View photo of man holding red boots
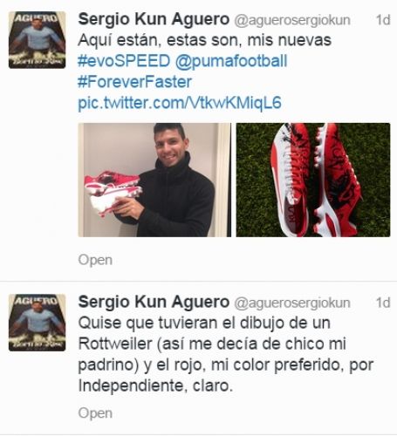This screenshot has height=436, width=397. pos(154,180)
